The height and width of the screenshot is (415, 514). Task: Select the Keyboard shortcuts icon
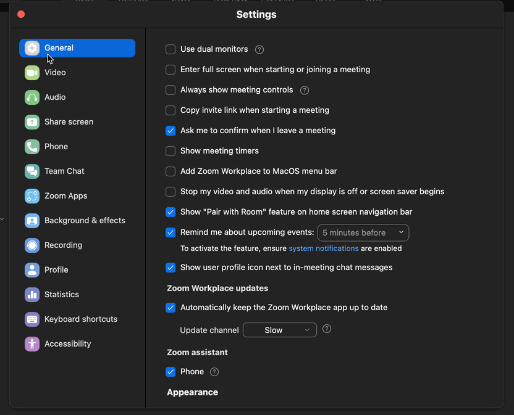[32, 319]
